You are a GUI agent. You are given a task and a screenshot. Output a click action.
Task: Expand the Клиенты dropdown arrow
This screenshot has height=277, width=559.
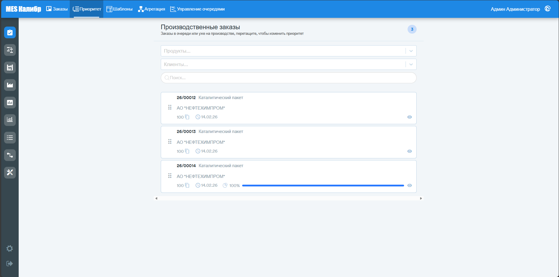[x=411, y=64]
